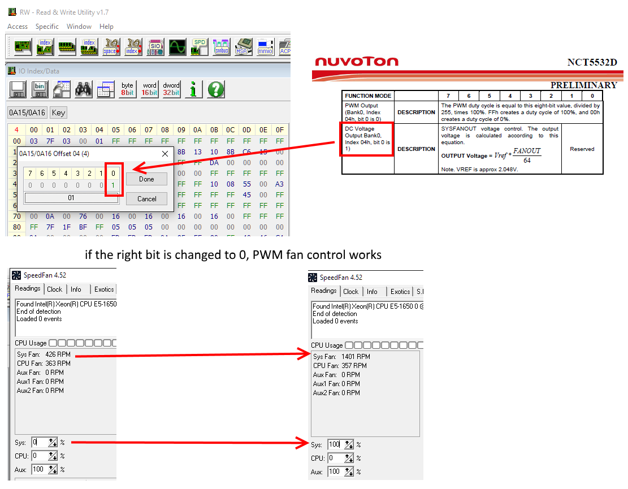Click the CPU spinner arrows in SpeedFan showing 1401 RPM

coord(349,458)
